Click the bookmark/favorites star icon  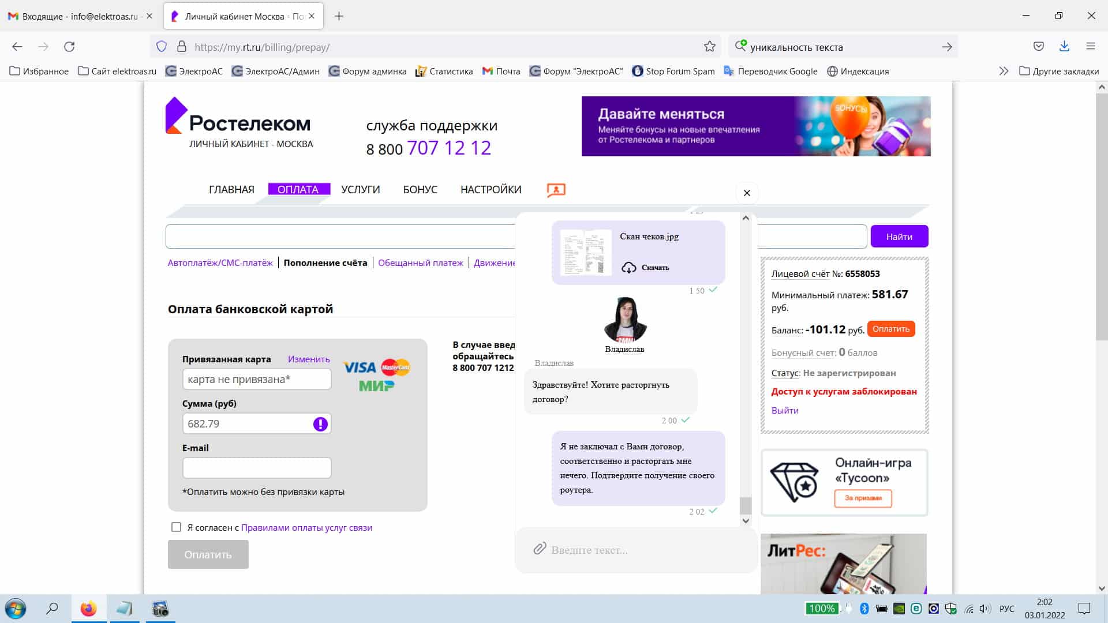pos(709,46)
